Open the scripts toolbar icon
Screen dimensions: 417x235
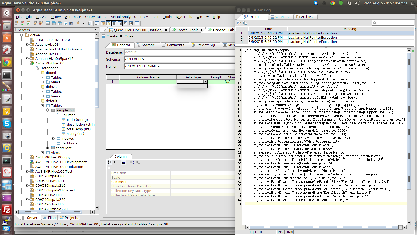90,23
